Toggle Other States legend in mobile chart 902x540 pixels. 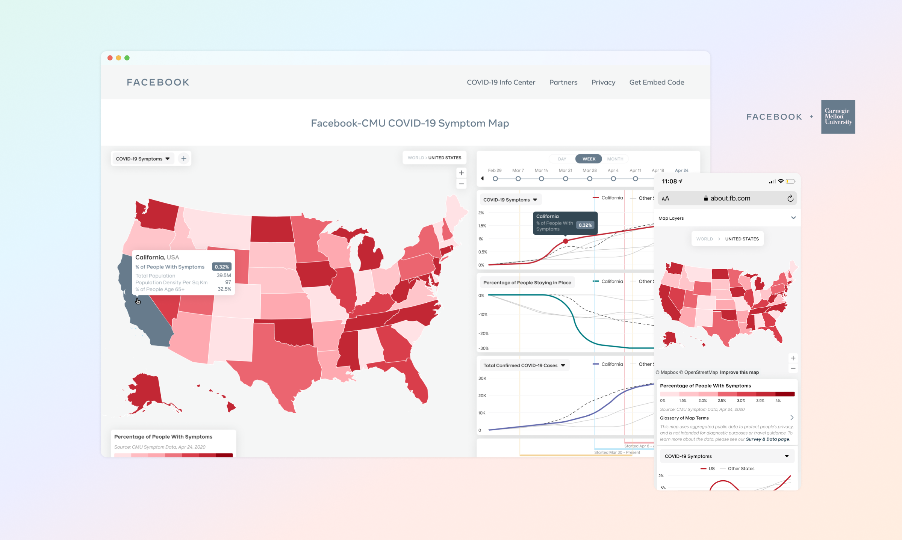point(737,468)
